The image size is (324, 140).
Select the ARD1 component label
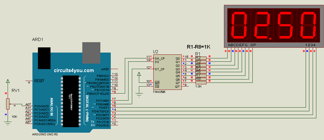point(38,39)
